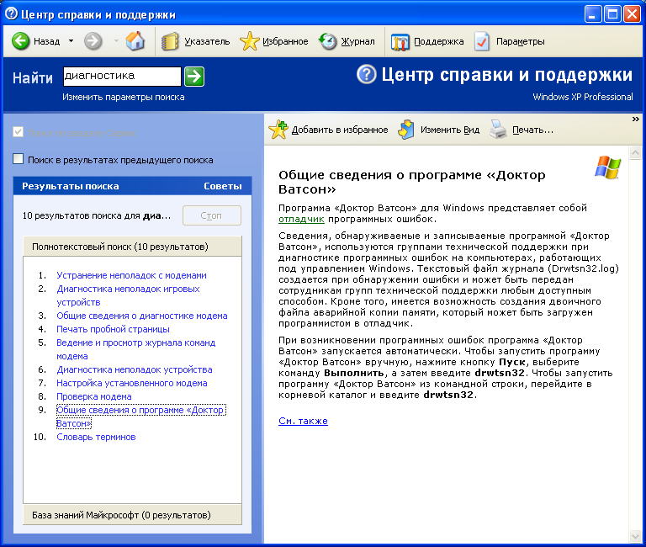Click the Стоп button
This screenshot has width=646, height=547.
(212, 215)
